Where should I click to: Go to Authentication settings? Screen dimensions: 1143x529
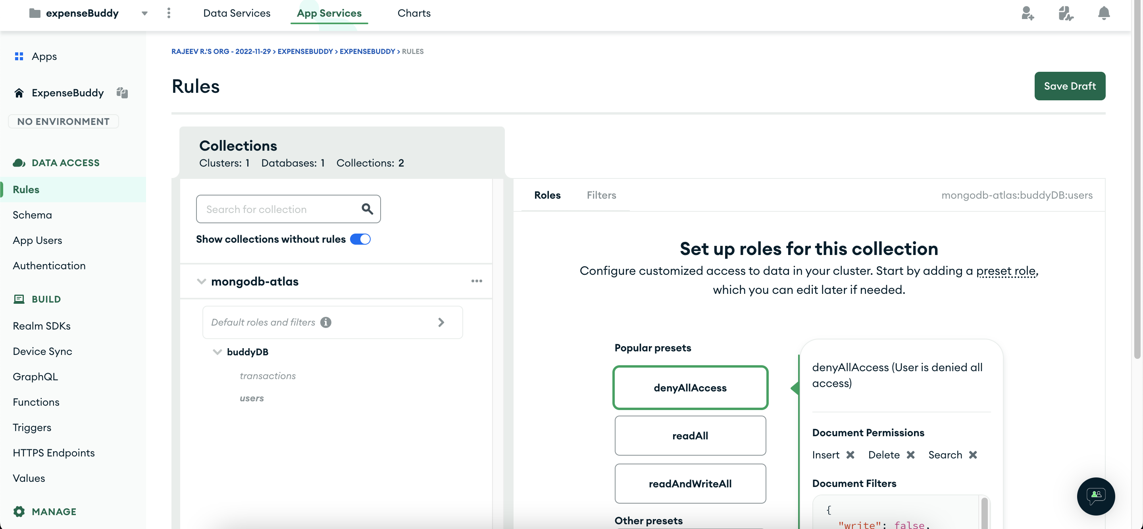[x=49, y=266]
